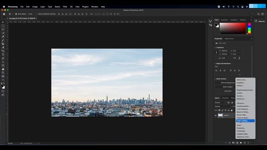Switch to the Adjustments tab
The height and width of the screenshot is (150, 267).
(229, 39)
